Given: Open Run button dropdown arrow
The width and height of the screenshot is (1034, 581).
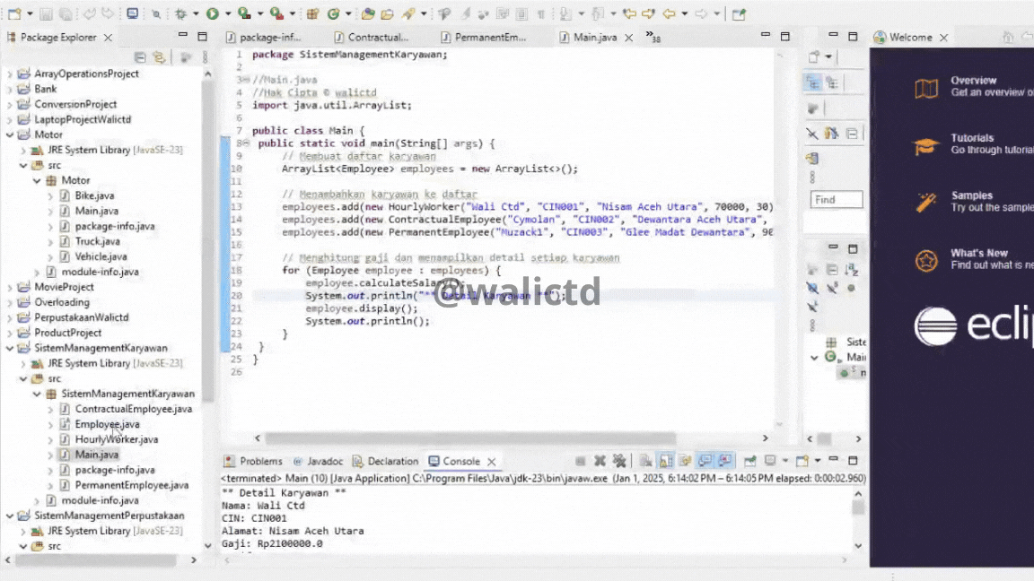Looking at the screenshot, I should coord(228,13).
